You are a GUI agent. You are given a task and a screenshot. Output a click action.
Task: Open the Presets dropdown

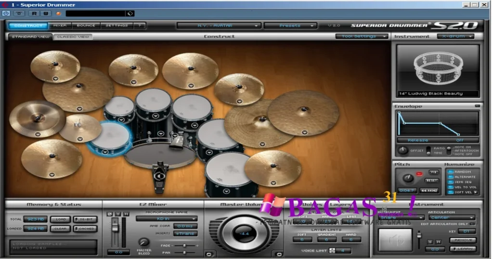pos(289,26)
